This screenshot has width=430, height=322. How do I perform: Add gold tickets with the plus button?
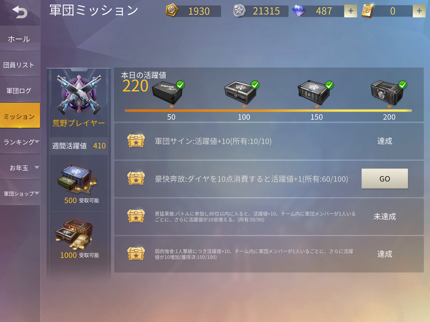[419, 11]
